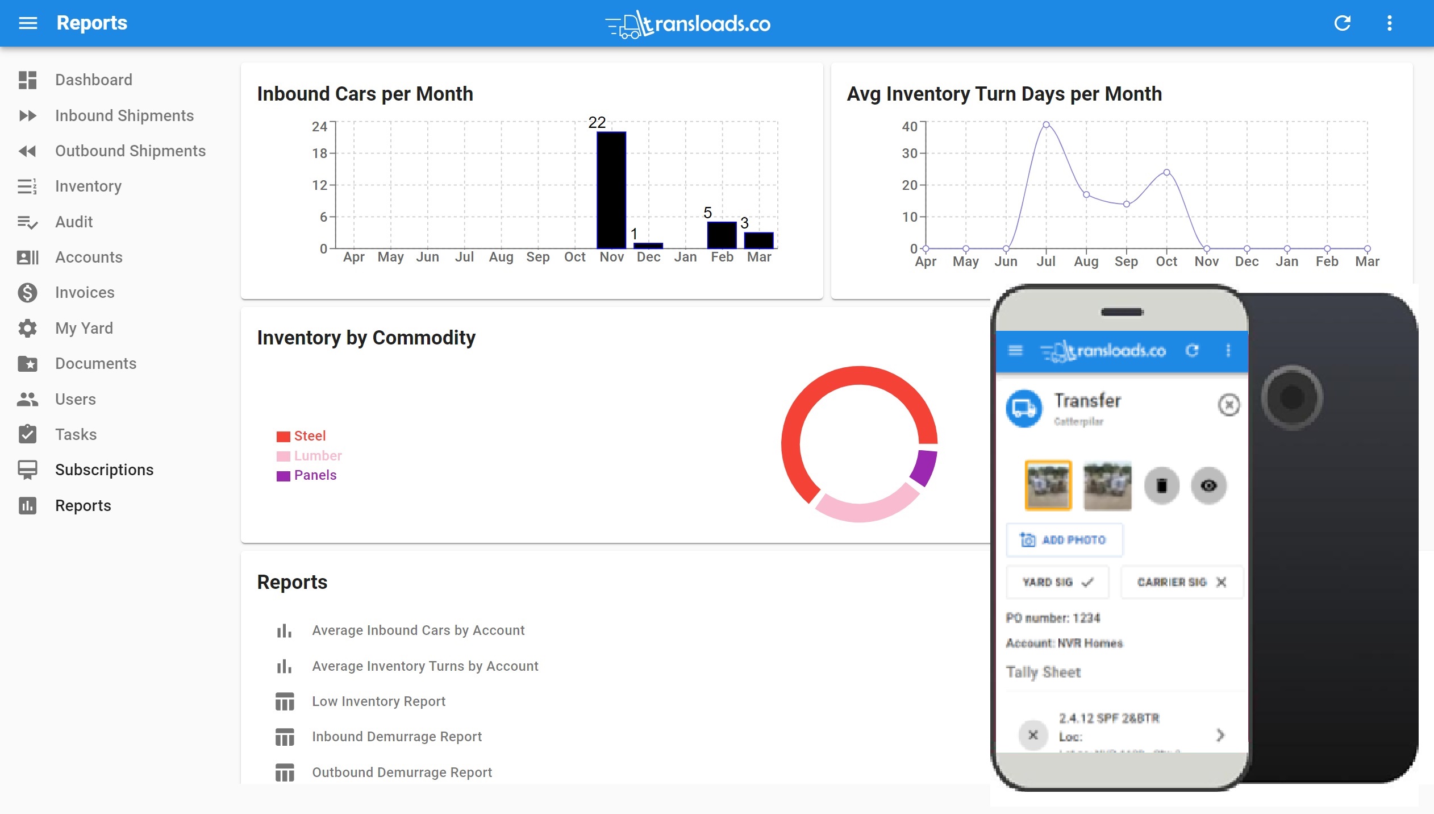
Task: Select the Invoices dollar icon
Action: tap(27, 292)
